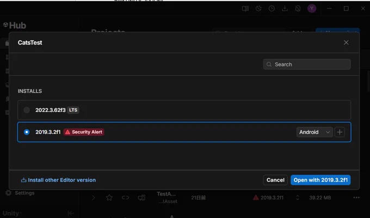Click the link icon in the TestA... project row
The image size is (370, 218).
point(125,197)
